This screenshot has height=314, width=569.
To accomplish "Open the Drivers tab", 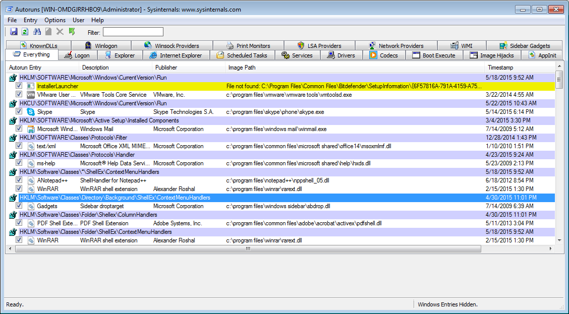I will pyautogui.click(x=341, y=55).
